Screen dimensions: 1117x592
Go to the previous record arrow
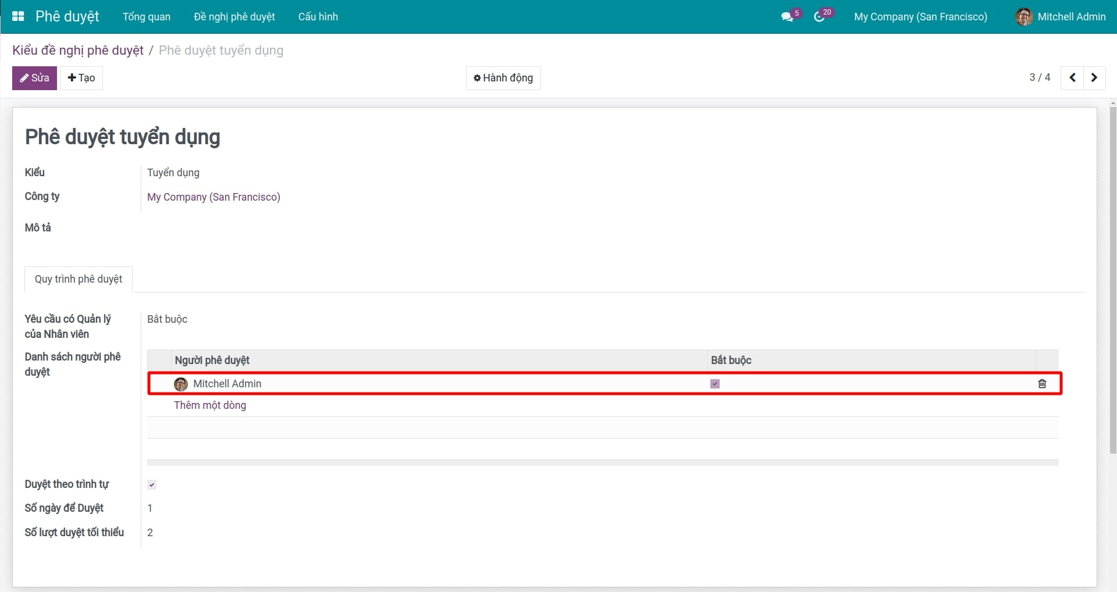[x=1072, y=77]
